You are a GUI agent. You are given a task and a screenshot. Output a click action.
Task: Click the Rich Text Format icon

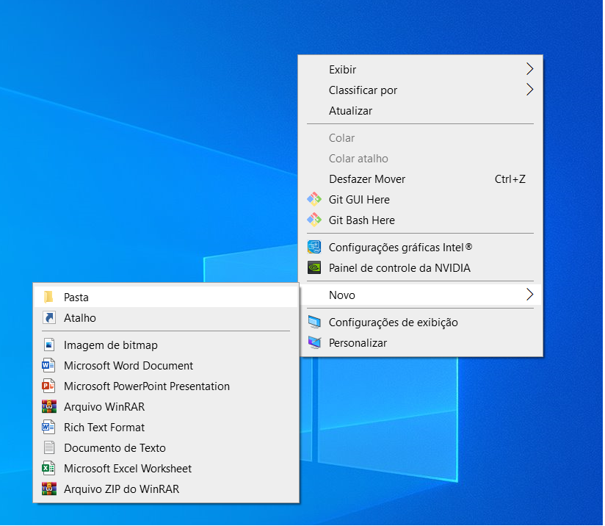(48, 427)
